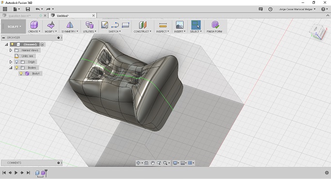Click the Undo arrow
331x179 pixels.
tap(38, 9)
